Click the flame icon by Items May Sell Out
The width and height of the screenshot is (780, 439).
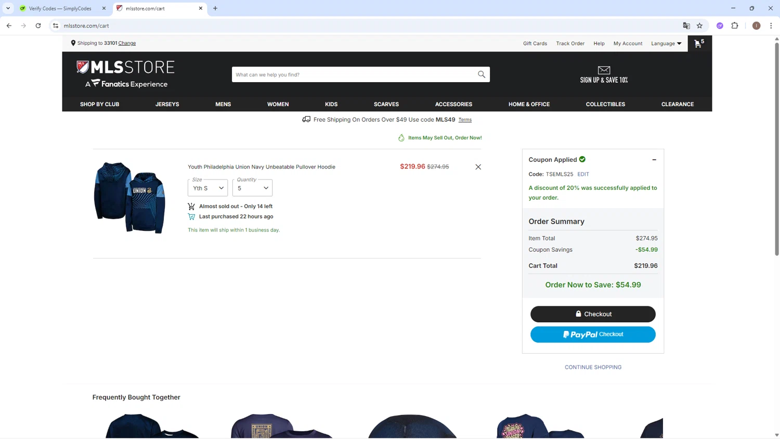(401, 138)
